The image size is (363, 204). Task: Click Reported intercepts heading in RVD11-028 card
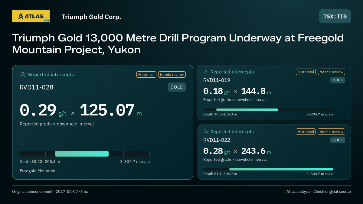51,75
